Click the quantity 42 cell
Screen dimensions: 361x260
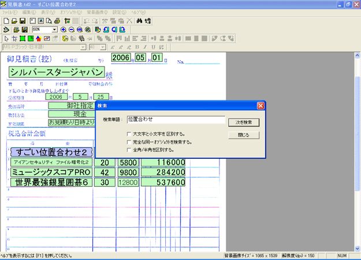pos(105,172)
